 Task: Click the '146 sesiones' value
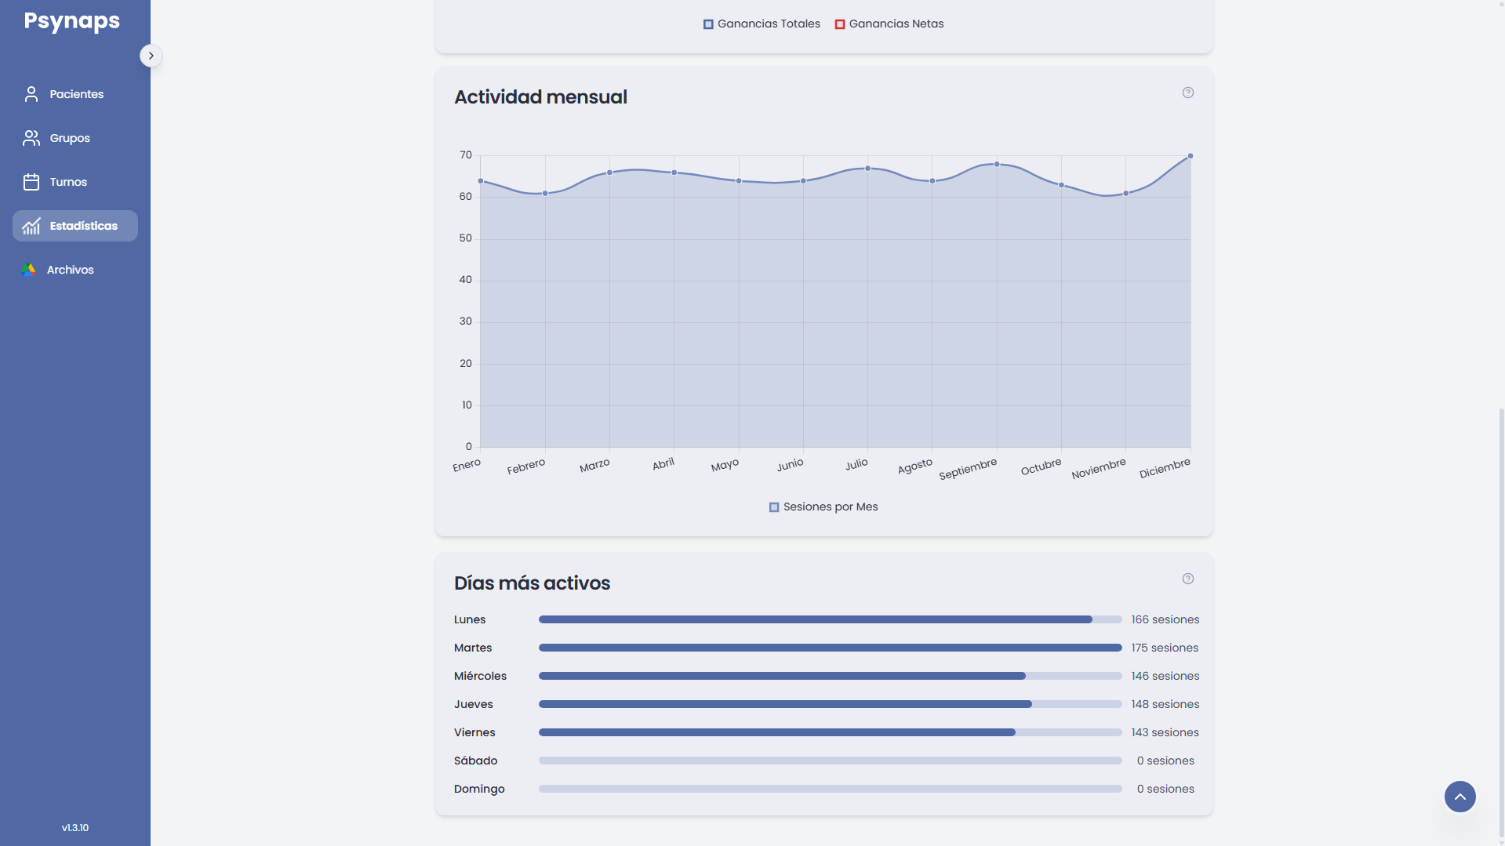(1165, 676)
